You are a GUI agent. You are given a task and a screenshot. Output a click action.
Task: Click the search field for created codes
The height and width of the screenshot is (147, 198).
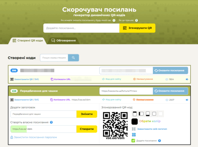coord(54,58)
